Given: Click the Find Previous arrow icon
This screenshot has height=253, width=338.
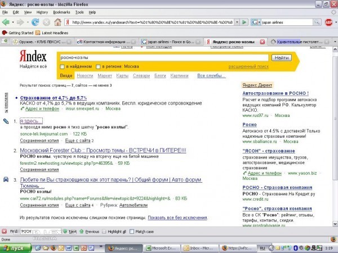Looking at the screenshot, I should (82, 231).
